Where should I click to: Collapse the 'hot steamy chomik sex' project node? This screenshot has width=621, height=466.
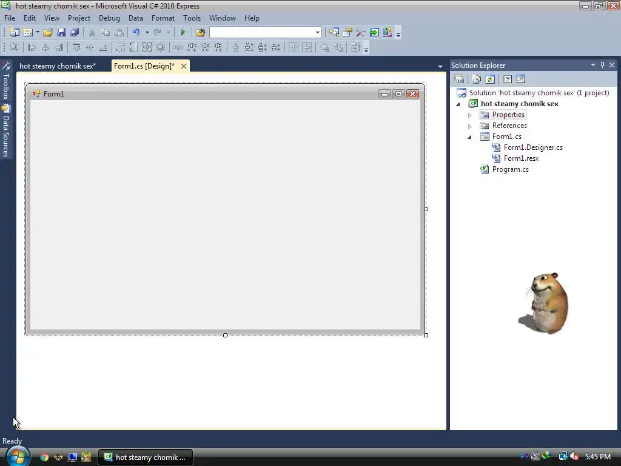click(458, 104)
